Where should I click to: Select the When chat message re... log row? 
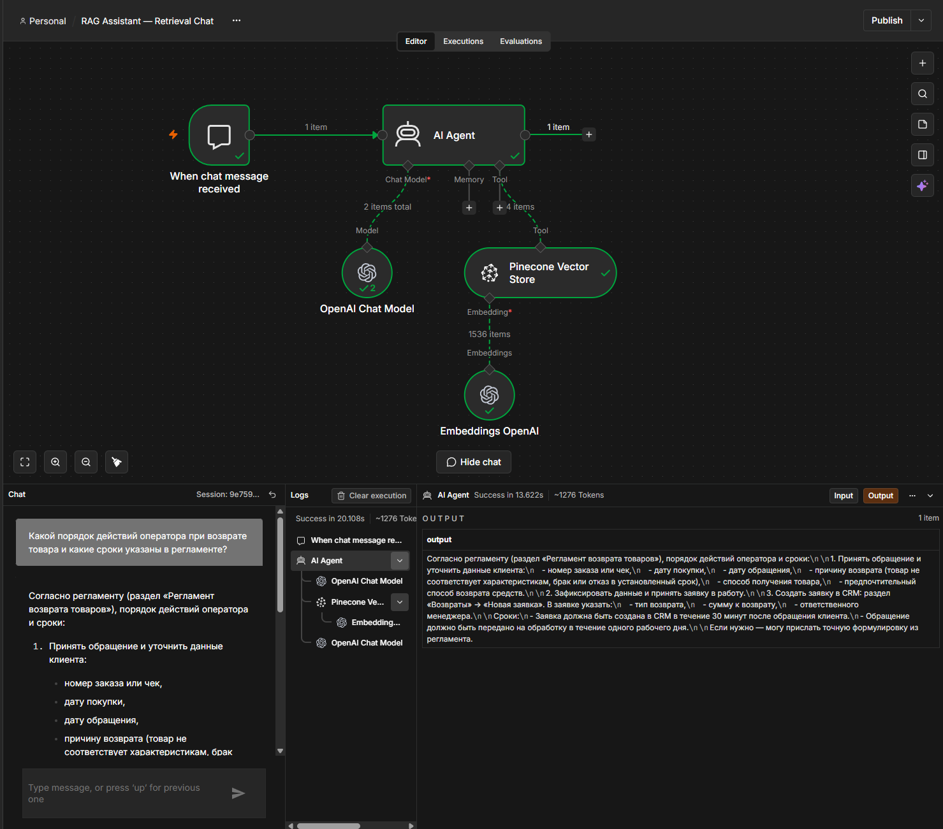click(349, 540)
